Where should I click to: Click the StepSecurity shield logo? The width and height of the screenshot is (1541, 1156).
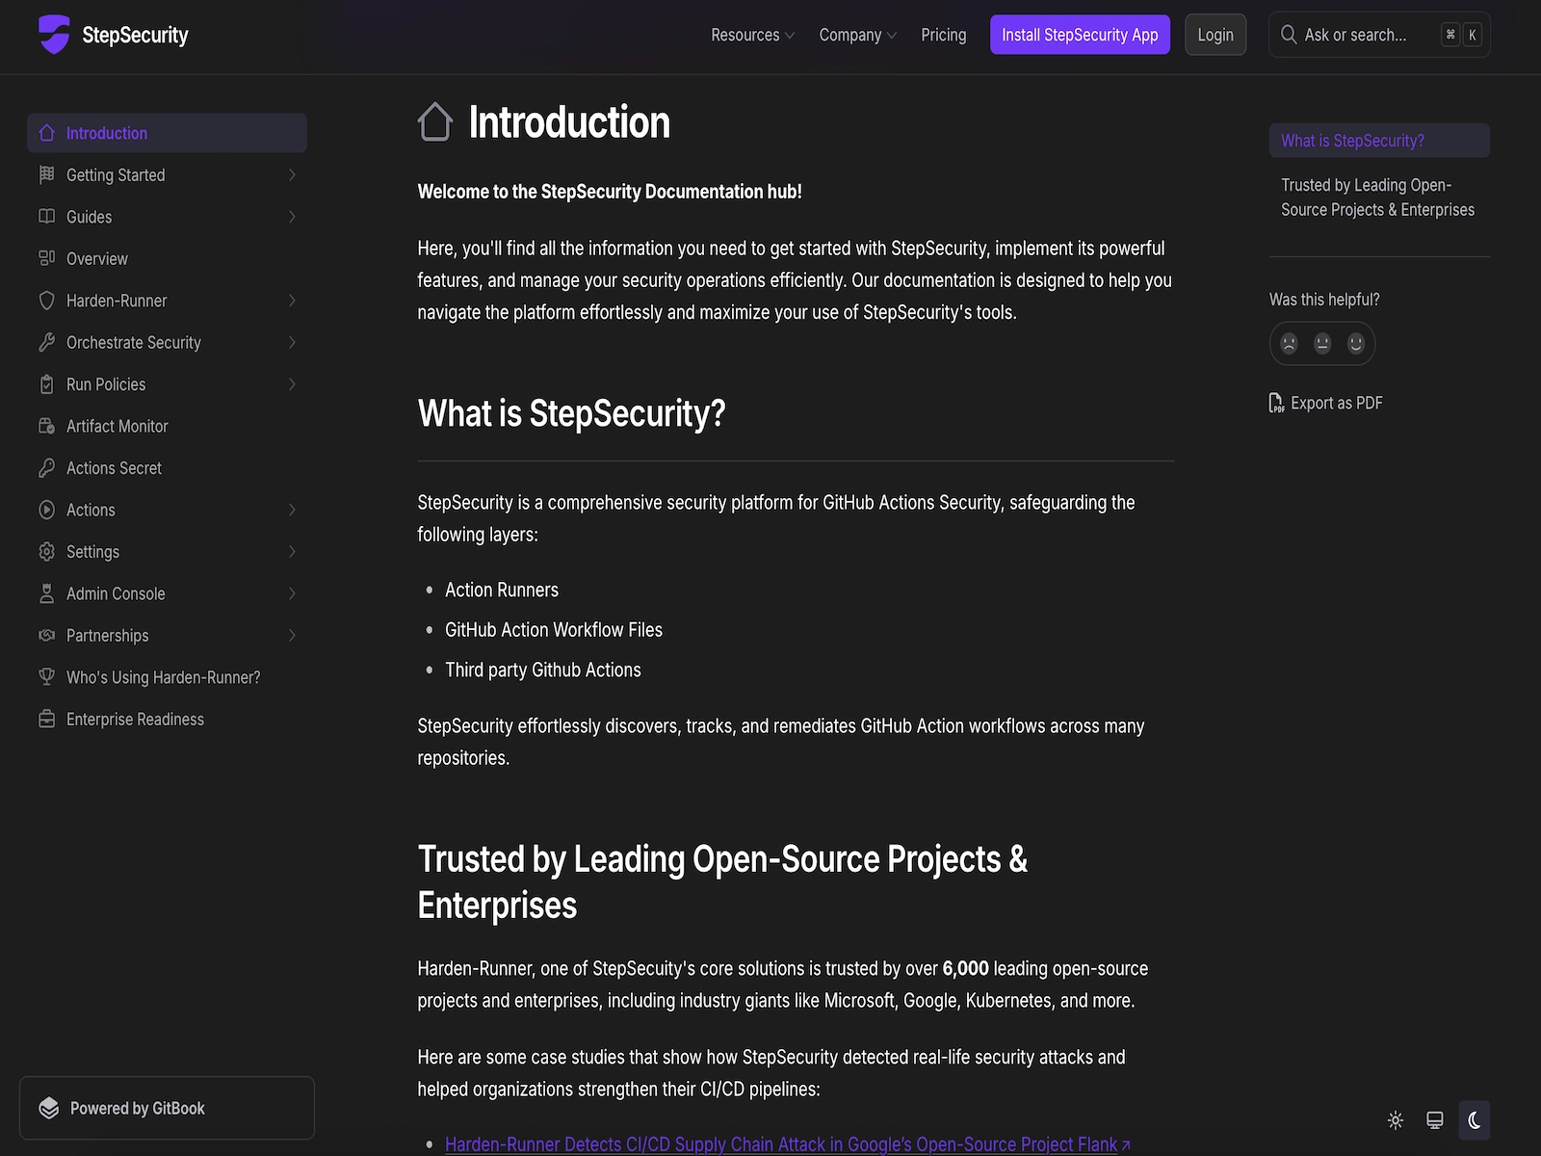coord(54,35)
